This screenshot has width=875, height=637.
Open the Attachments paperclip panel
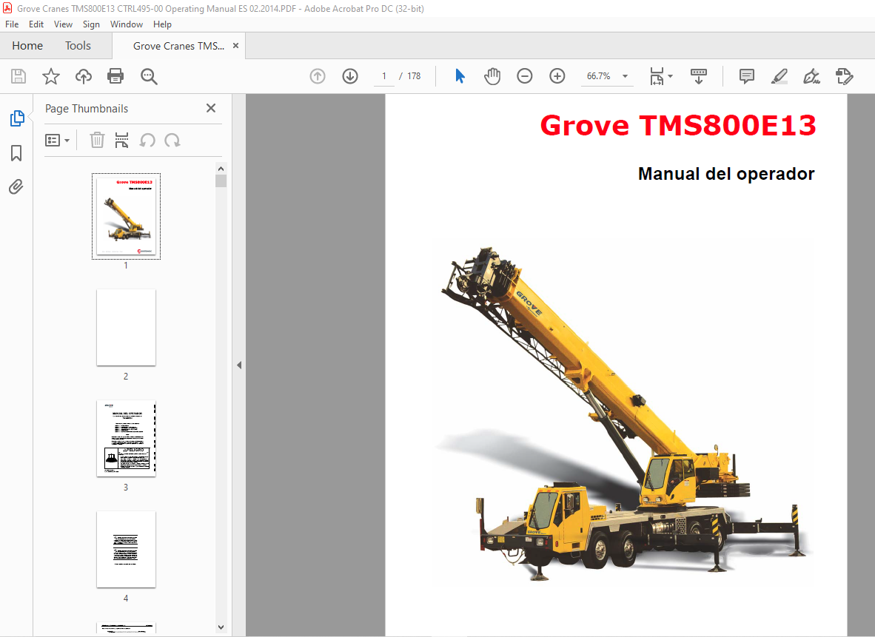tap(16, 186)
